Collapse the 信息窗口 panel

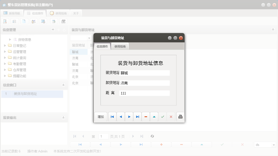click(x=63, y=85)
